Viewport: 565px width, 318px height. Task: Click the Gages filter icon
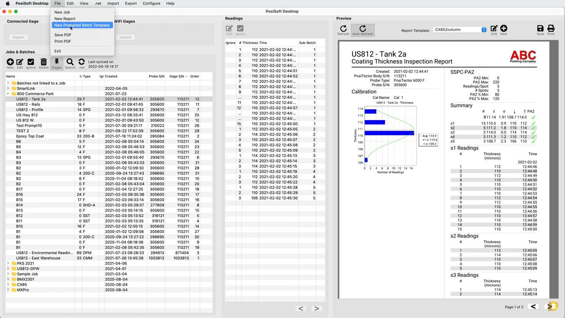tap(56, 64)
